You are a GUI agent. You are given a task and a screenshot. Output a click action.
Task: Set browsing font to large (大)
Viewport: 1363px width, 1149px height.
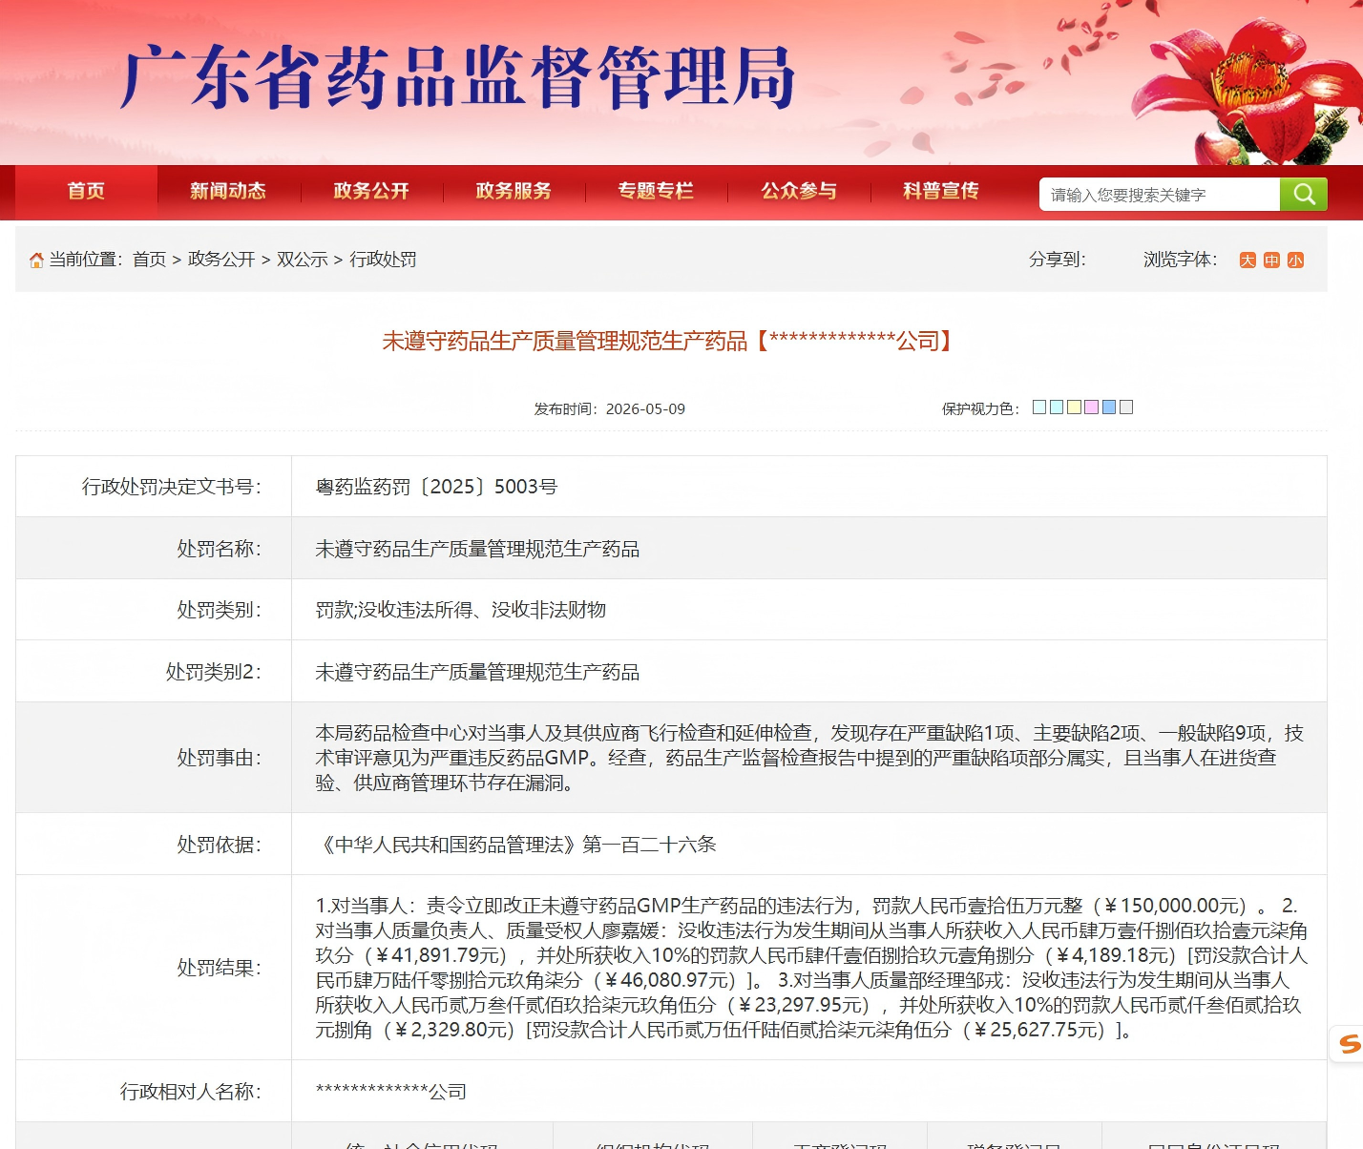click(1248, 261)
